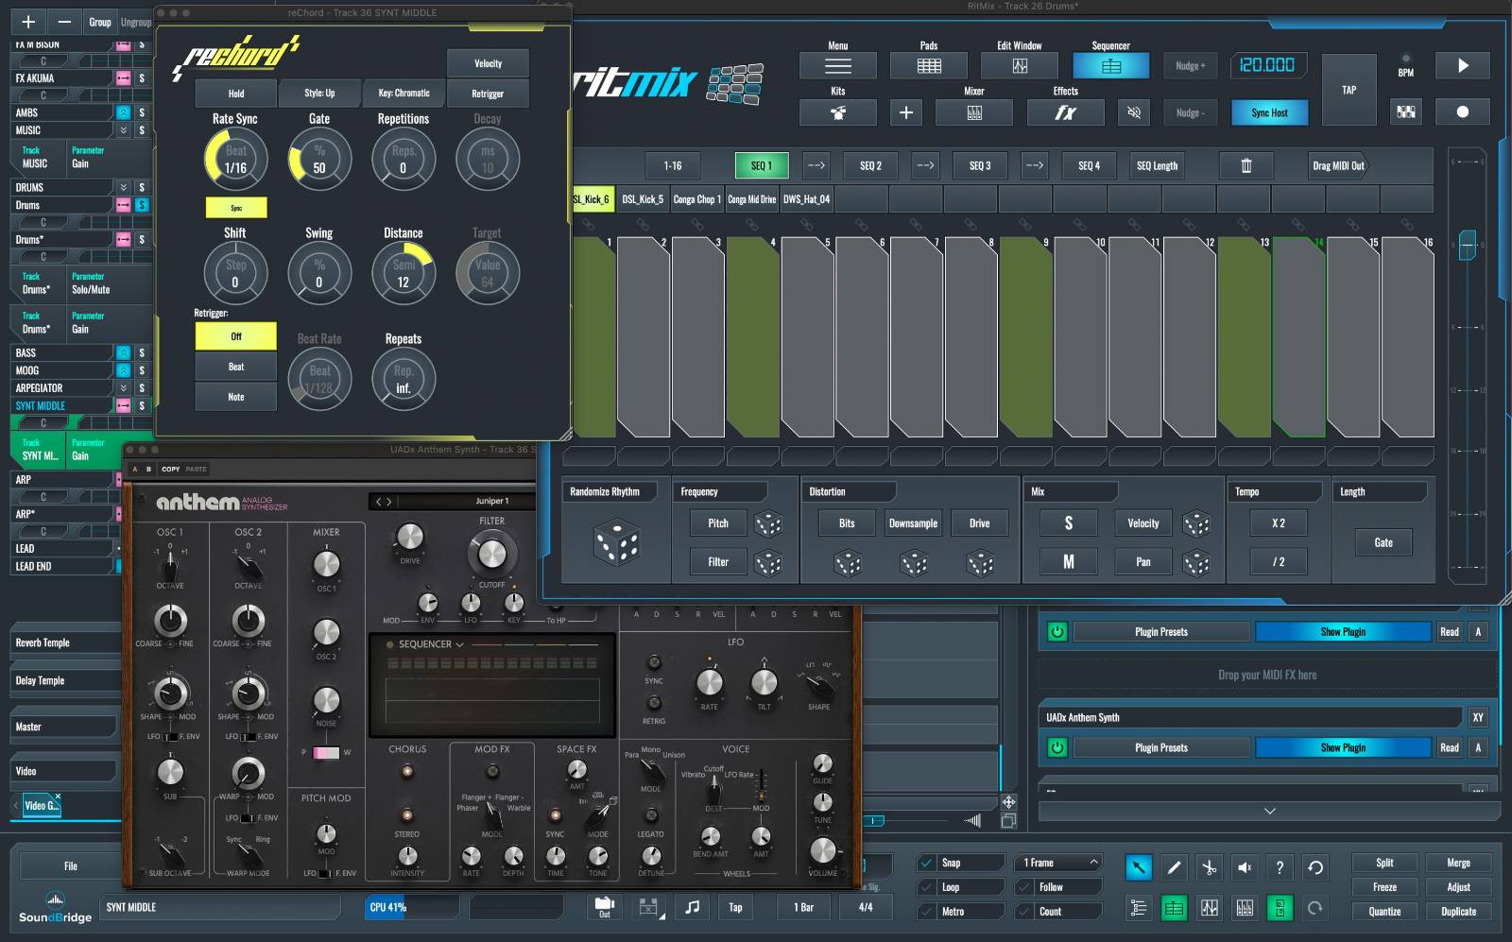Click the question mark help tool
This screenshot has height=942, width=1512.
tap(1280, 866)
